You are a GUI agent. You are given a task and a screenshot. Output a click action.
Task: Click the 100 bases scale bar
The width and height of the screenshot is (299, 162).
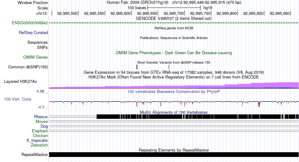point(174,8)
